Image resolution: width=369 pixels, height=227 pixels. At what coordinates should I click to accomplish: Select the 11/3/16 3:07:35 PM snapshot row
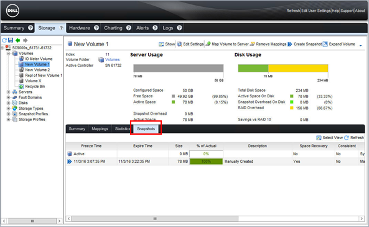[215, 162]
